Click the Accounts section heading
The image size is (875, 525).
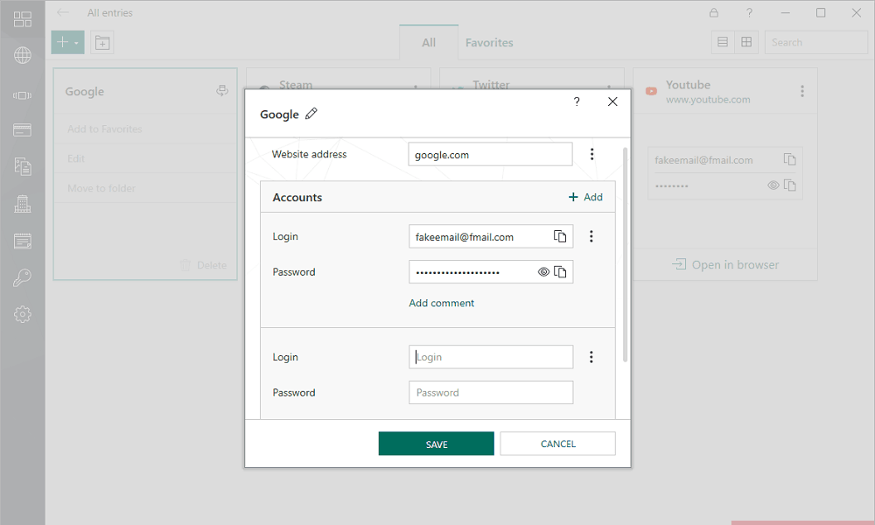[x=297, y=197]
